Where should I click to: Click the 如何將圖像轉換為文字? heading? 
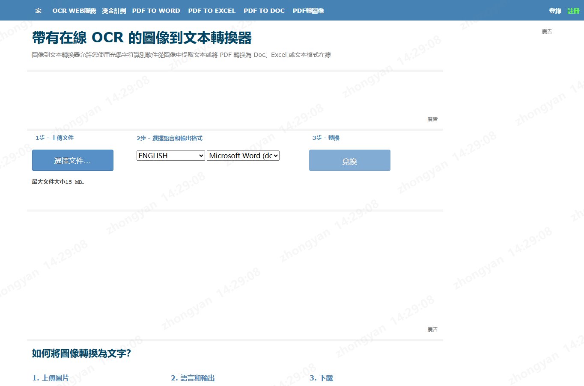click(81, 354)
